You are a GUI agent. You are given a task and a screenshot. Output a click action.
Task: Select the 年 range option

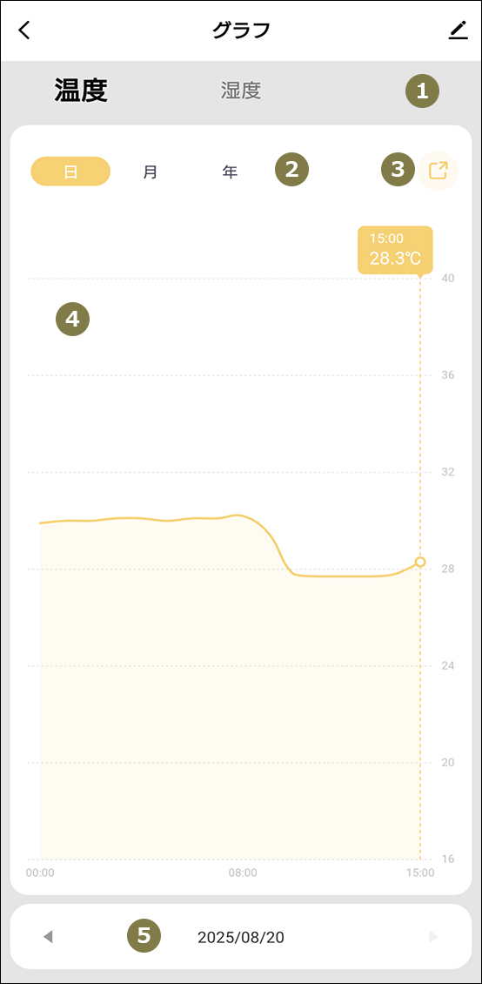click(230, 172)
